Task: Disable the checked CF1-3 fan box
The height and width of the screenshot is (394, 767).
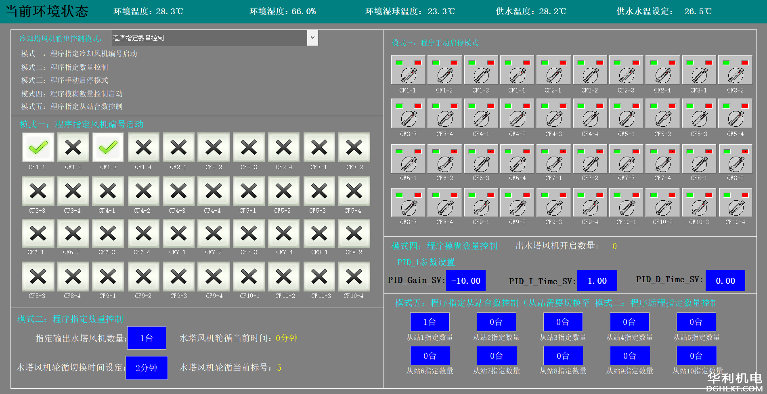Action: click(x=108, y=147)
